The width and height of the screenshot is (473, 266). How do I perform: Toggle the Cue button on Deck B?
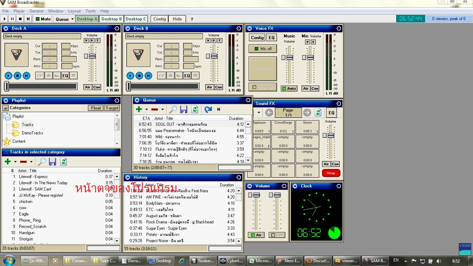coord(218,87)
